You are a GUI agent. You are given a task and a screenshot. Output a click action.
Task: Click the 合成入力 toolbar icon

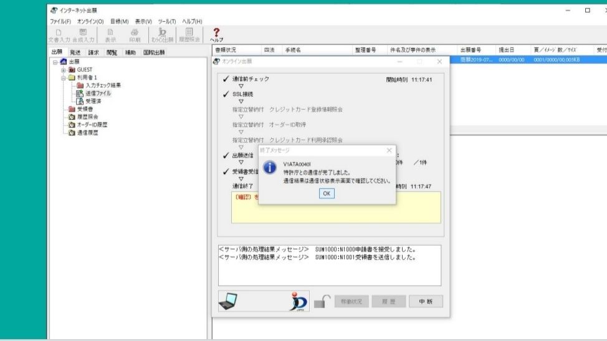tap(84, 35)
